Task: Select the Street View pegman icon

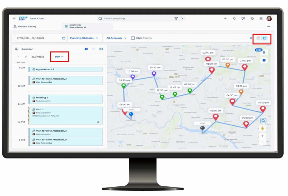Action: 263,128
